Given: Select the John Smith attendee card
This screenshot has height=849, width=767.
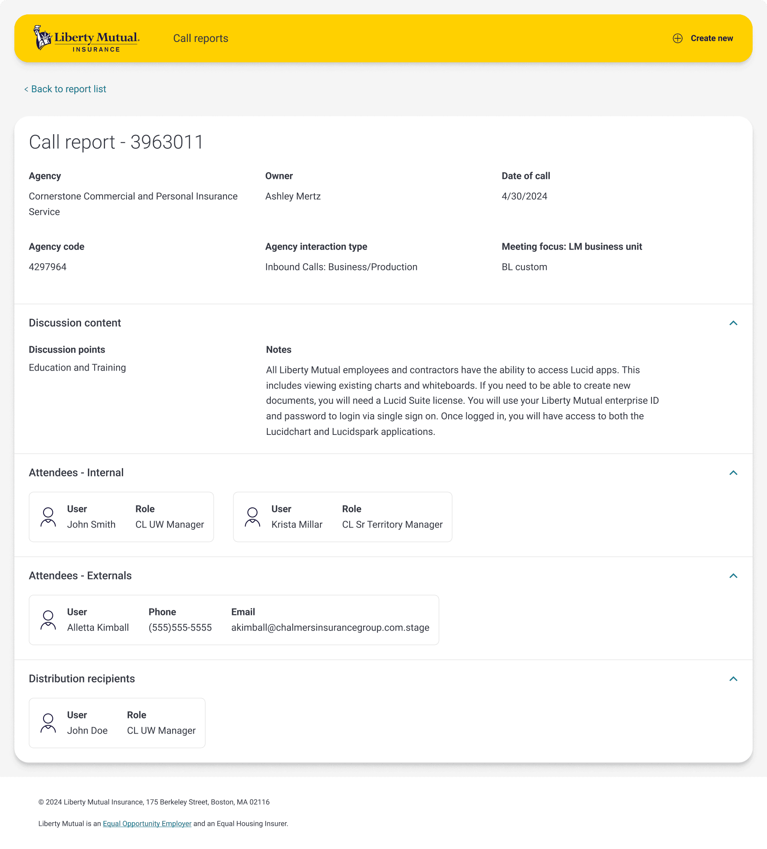Looking at the screenshot, I should 121,517.
